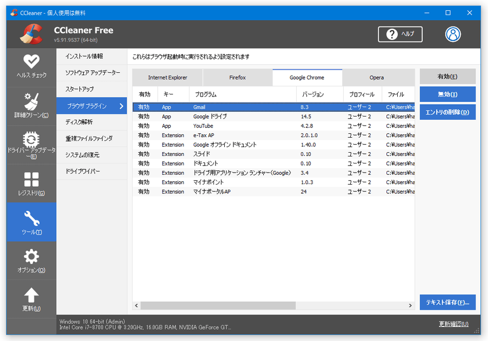
Task: Select スタートアップ in the tools menu
Action: point(91,89)
